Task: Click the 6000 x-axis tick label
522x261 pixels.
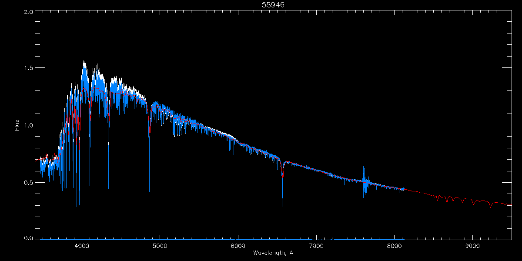Action: click(238, 245)
